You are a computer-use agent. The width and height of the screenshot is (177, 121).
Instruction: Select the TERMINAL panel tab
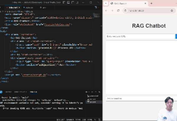tap(33, 92)
